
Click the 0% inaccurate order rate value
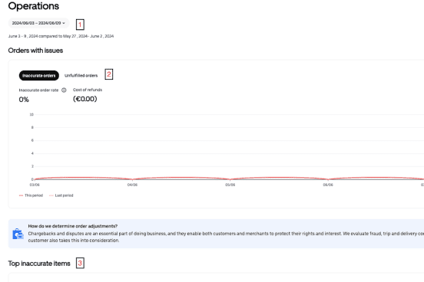pyautogui.click(x=24, y=100)
